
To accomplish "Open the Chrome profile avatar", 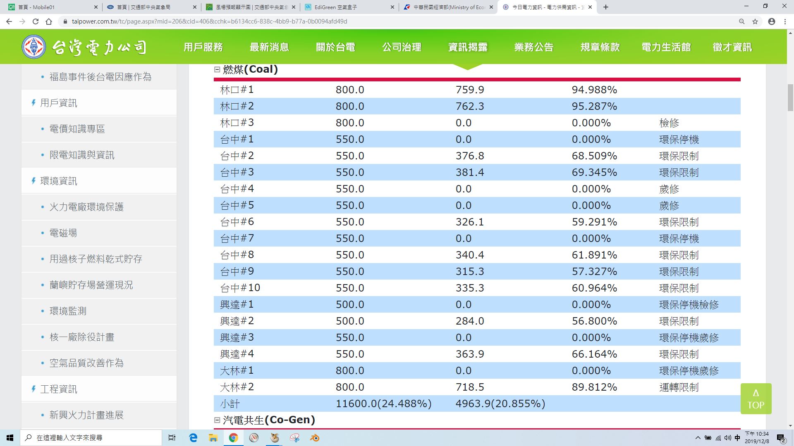I will coord(771,21).
